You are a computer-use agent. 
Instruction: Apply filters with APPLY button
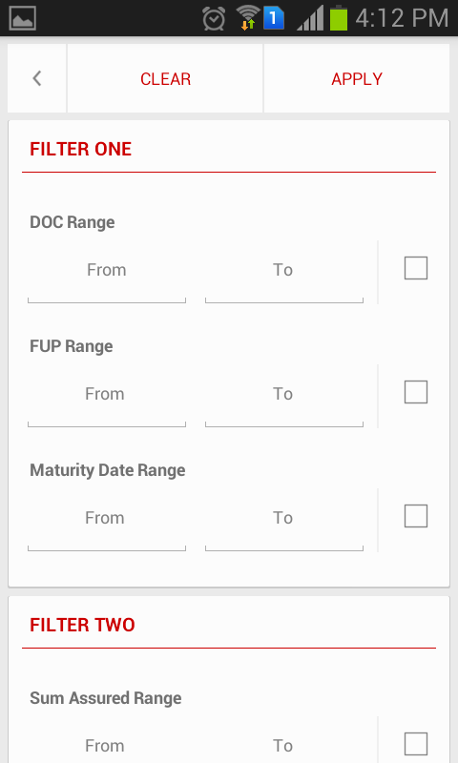[x=357, y=78]
